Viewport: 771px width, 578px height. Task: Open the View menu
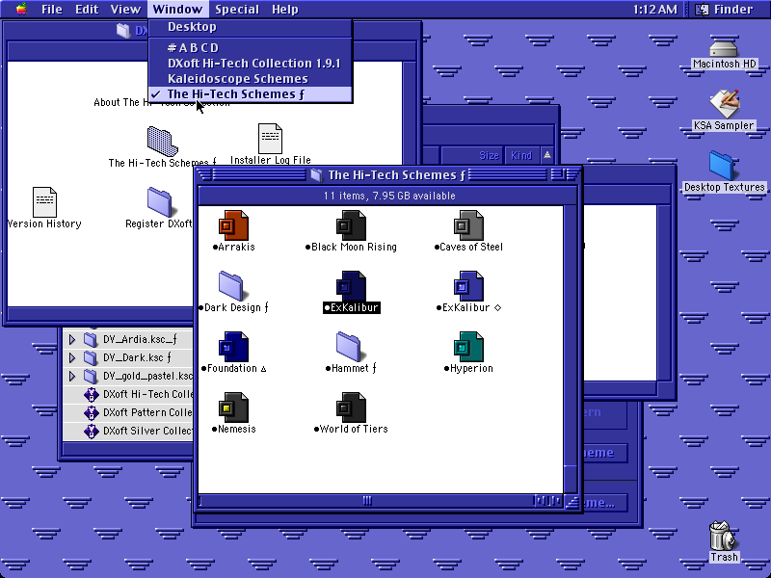(125, 10)
